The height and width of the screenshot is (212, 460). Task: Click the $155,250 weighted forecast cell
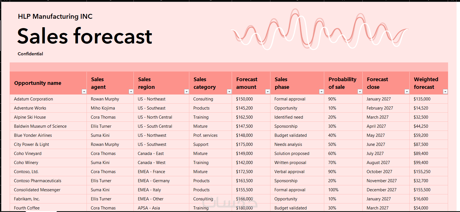pyautogui.click(x=429, y=172)
